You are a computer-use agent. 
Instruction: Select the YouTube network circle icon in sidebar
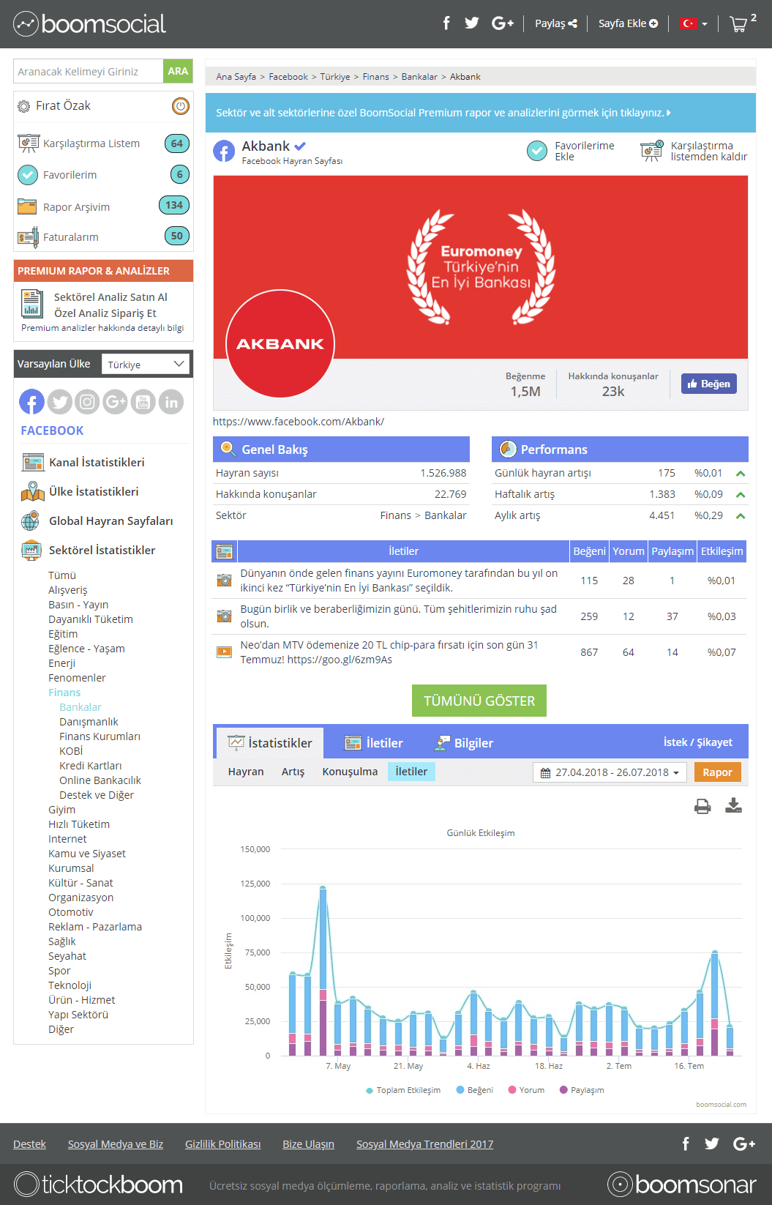[x=143, y=402]
